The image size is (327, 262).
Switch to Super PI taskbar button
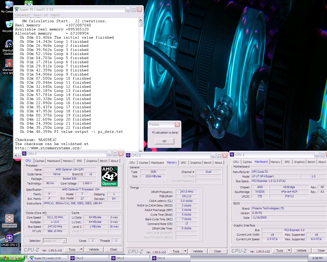tap(48, 258)
